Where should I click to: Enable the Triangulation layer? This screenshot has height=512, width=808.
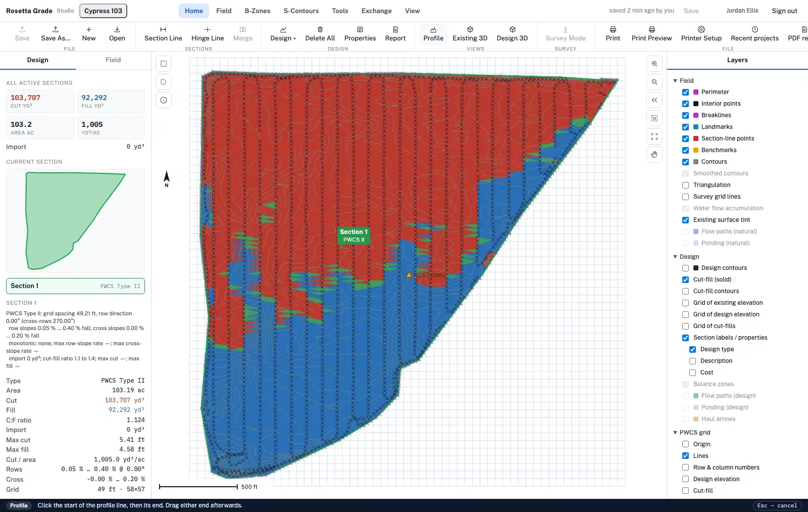685,185
